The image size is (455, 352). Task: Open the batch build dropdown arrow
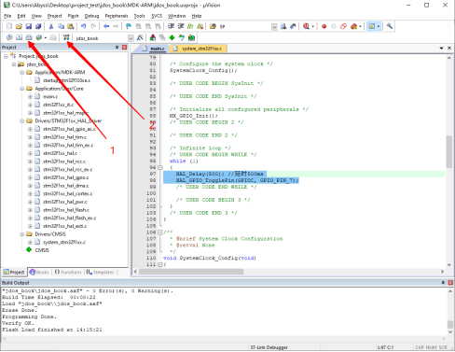click(46, 38)
